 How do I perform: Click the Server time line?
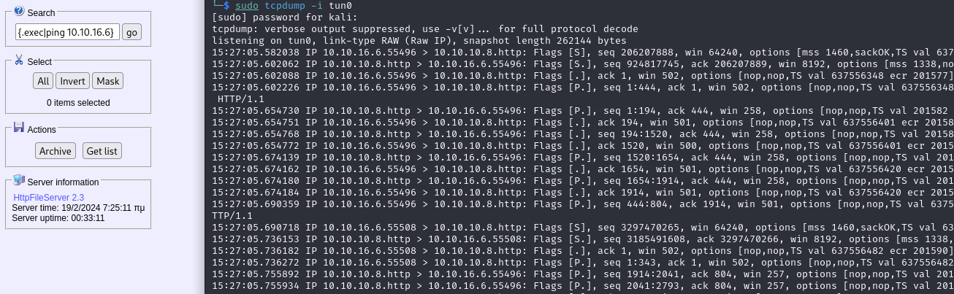(78, 208)
